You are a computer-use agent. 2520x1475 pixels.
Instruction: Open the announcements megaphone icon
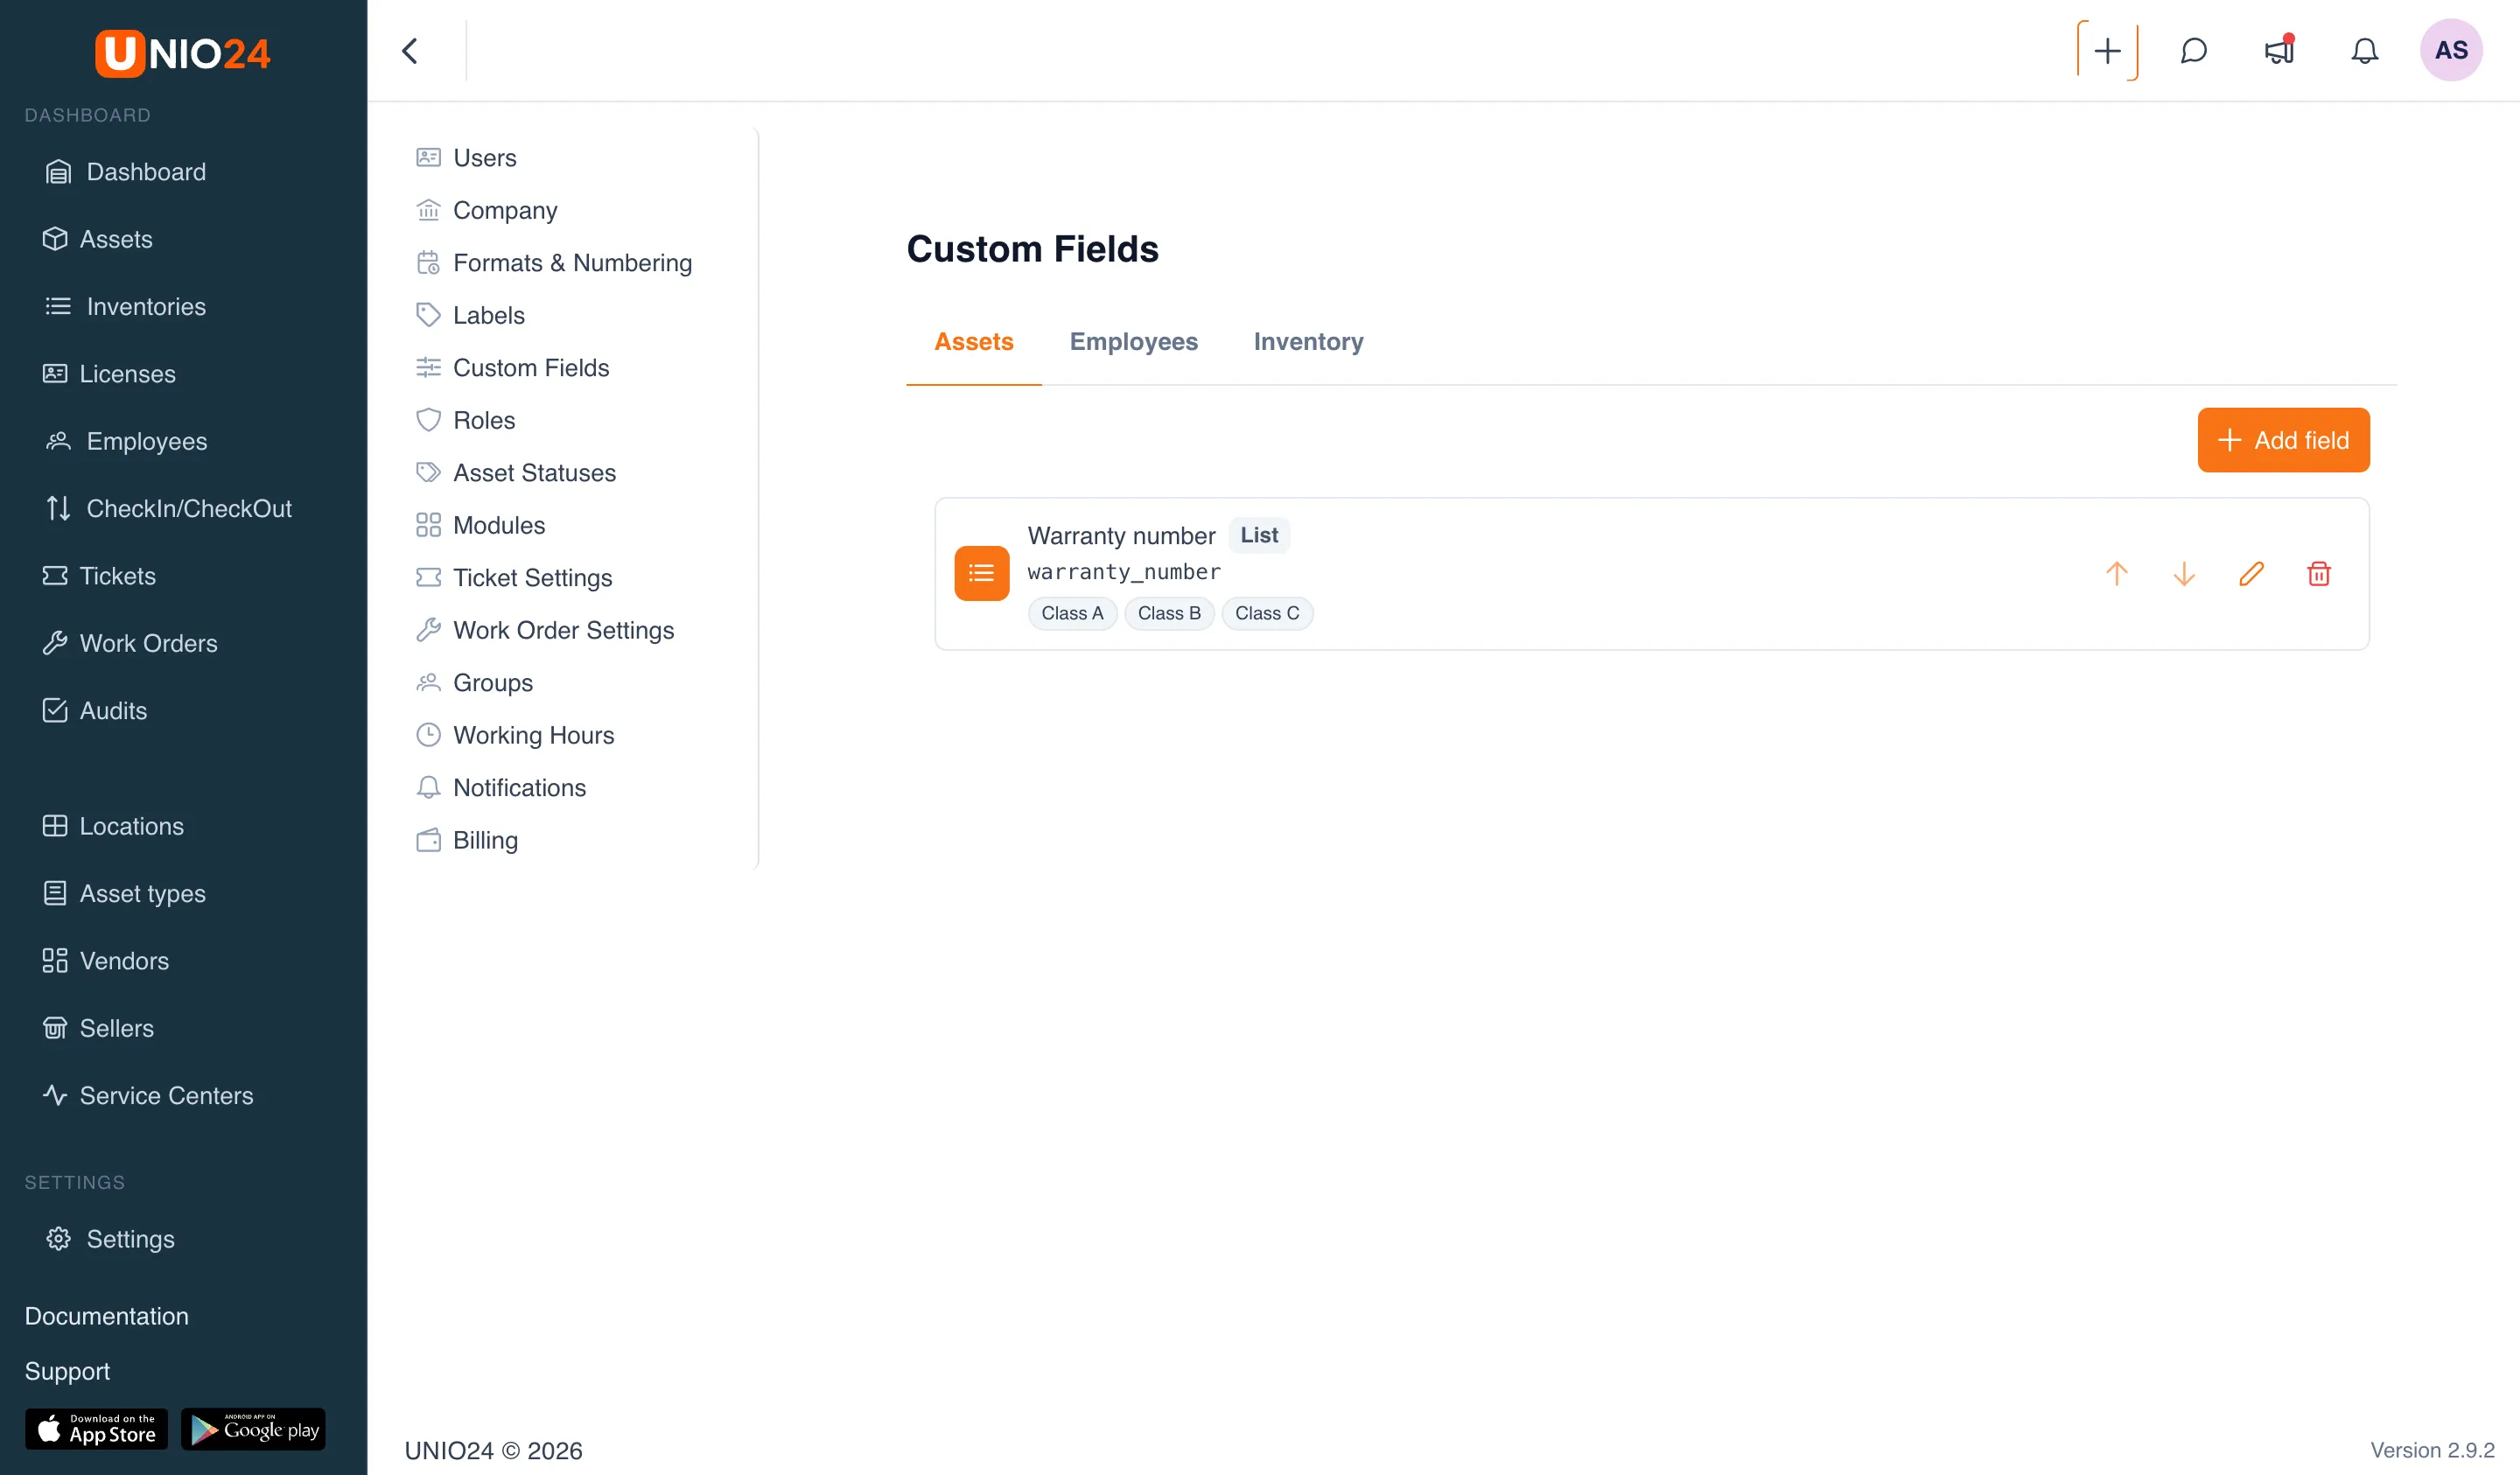pyautogui.click(x=2279, y=50)
